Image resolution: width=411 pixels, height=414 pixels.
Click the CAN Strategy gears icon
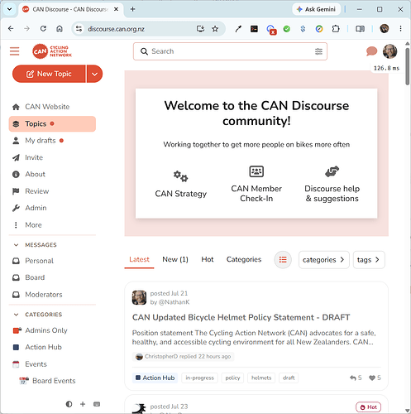pyautogui.click(x=180, y=176)
